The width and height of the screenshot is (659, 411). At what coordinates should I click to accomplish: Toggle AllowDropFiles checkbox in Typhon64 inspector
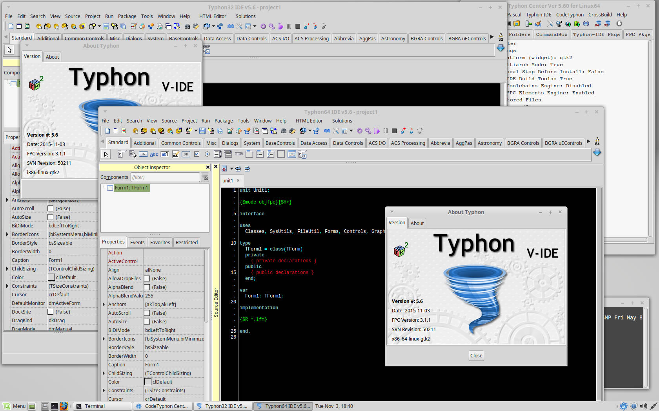click(147, 278)
